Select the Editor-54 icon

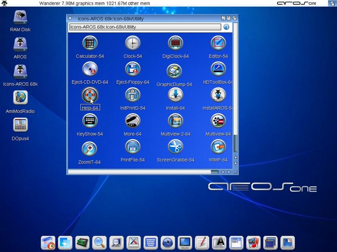218,43
